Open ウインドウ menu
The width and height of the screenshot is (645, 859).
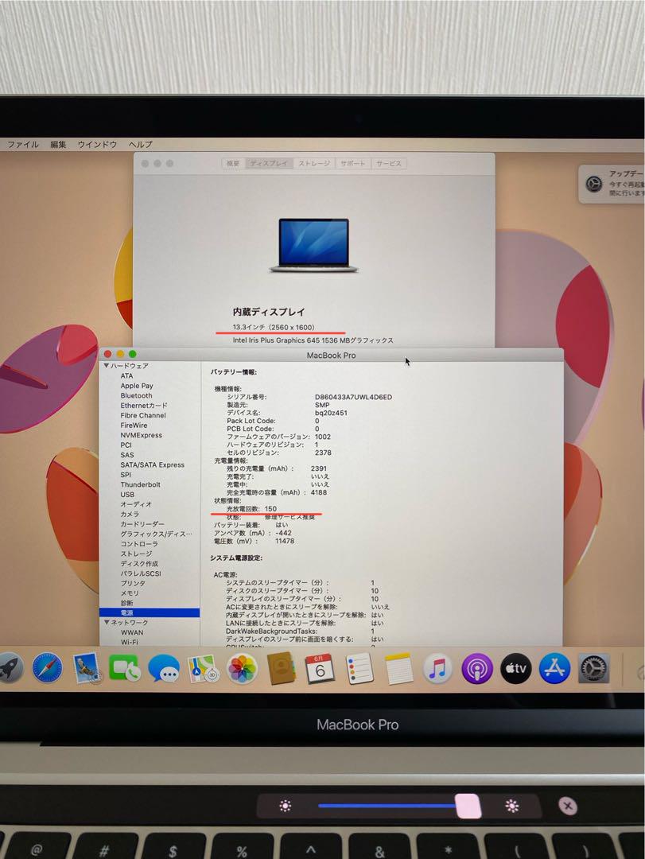98,145
